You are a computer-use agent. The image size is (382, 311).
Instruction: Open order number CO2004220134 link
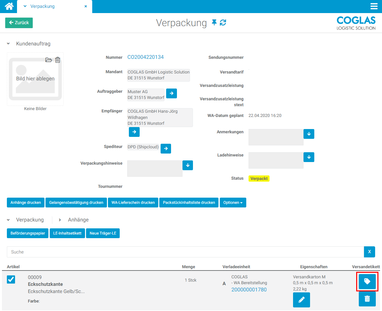(146, 57)
